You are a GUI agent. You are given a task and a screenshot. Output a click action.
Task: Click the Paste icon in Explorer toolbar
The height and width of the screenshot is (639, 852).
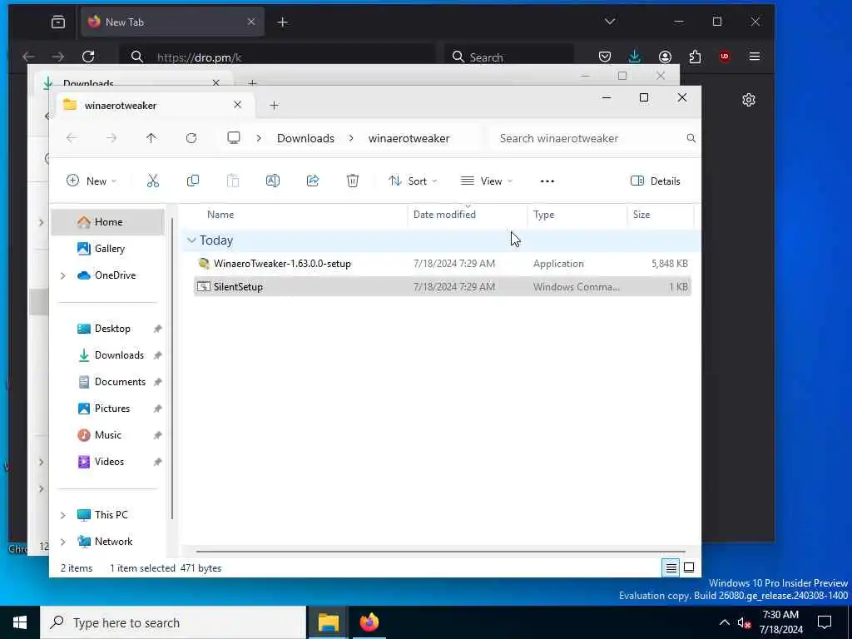(x=233, y=181)
